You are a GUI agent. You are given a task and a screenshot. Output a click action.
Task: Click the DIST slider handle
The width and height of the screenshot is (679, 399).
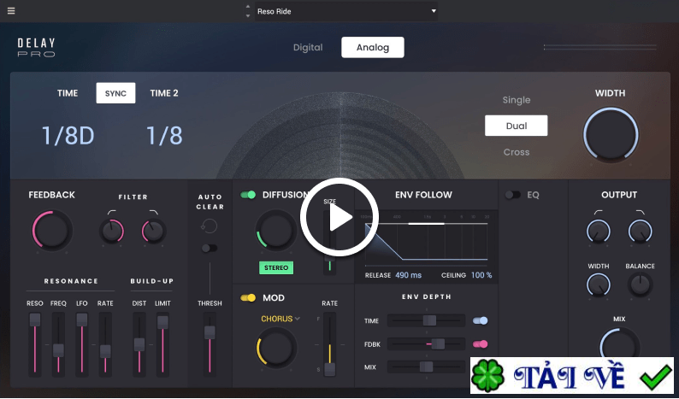139,344
